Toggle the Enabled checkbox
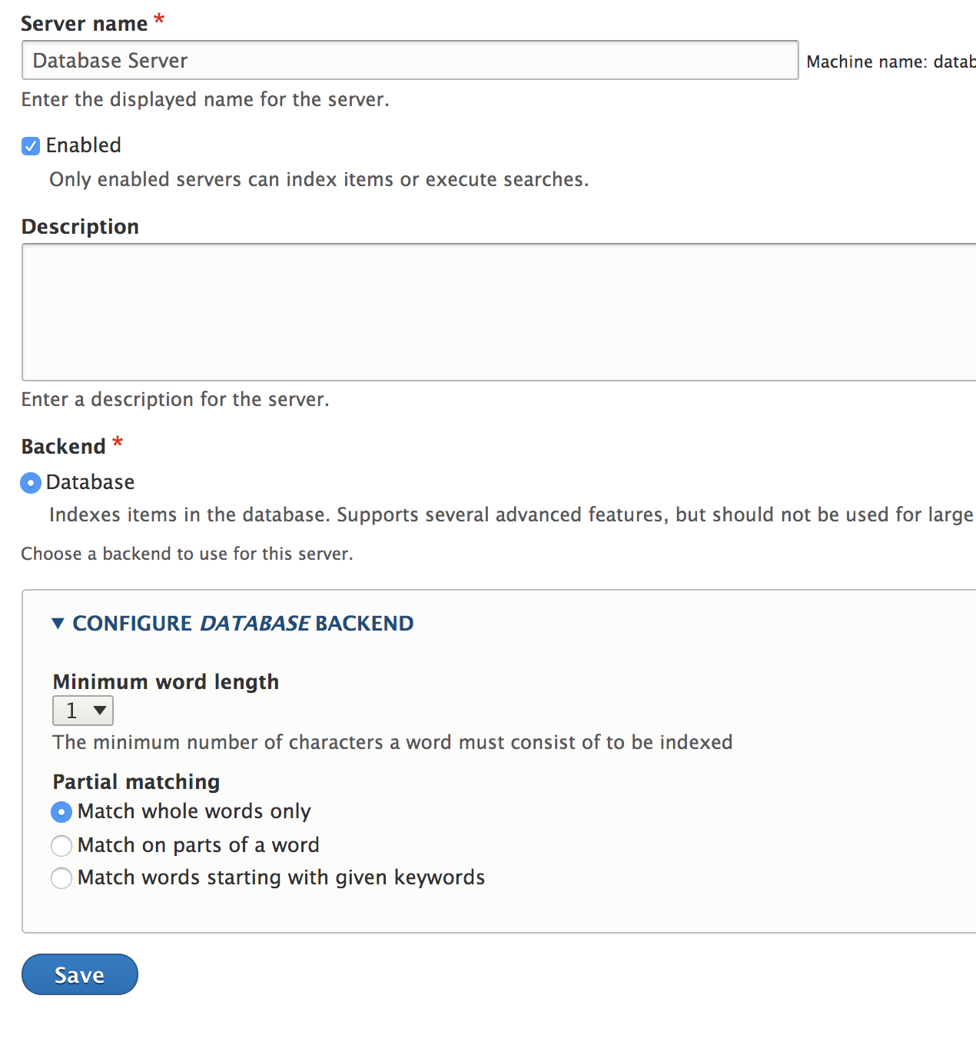 (31, 146)
